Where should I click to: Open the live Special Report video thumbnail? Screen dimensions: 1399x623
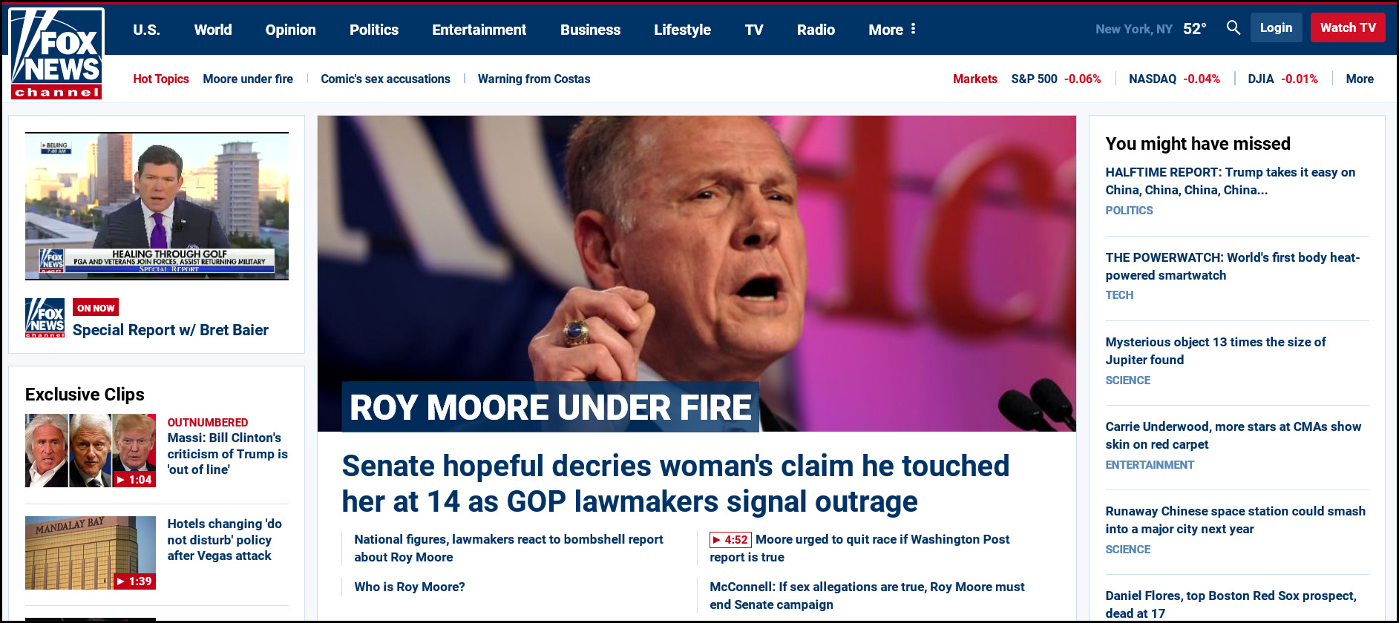pos(157,206)
